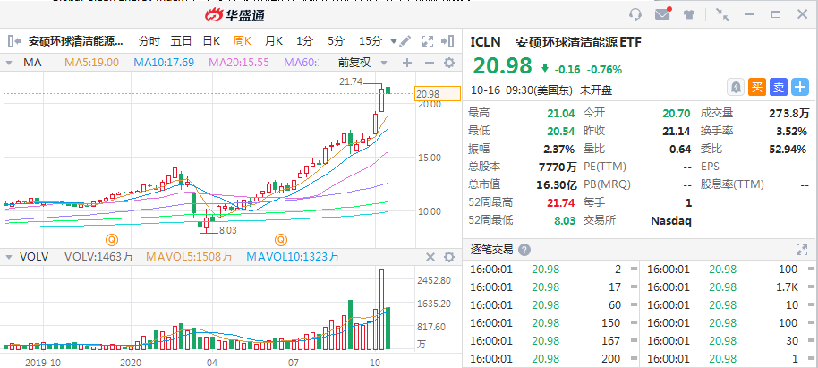Open customer service headset icon

[x=635, y=14]
